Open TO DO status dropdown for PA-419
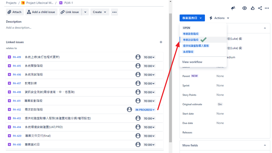 point(149,57)
